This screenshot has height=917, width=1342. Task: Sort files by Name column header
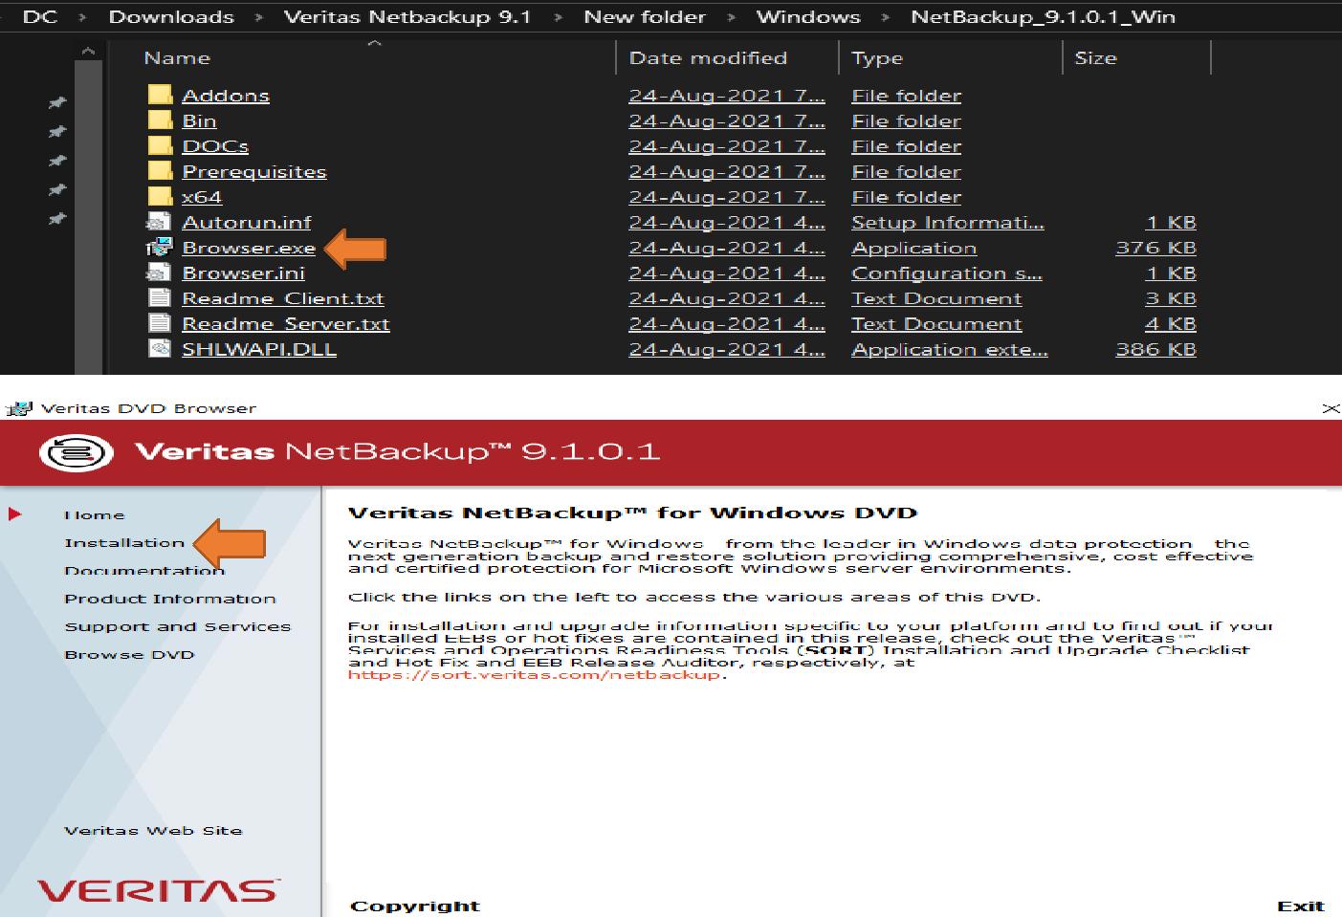point(177,58)
